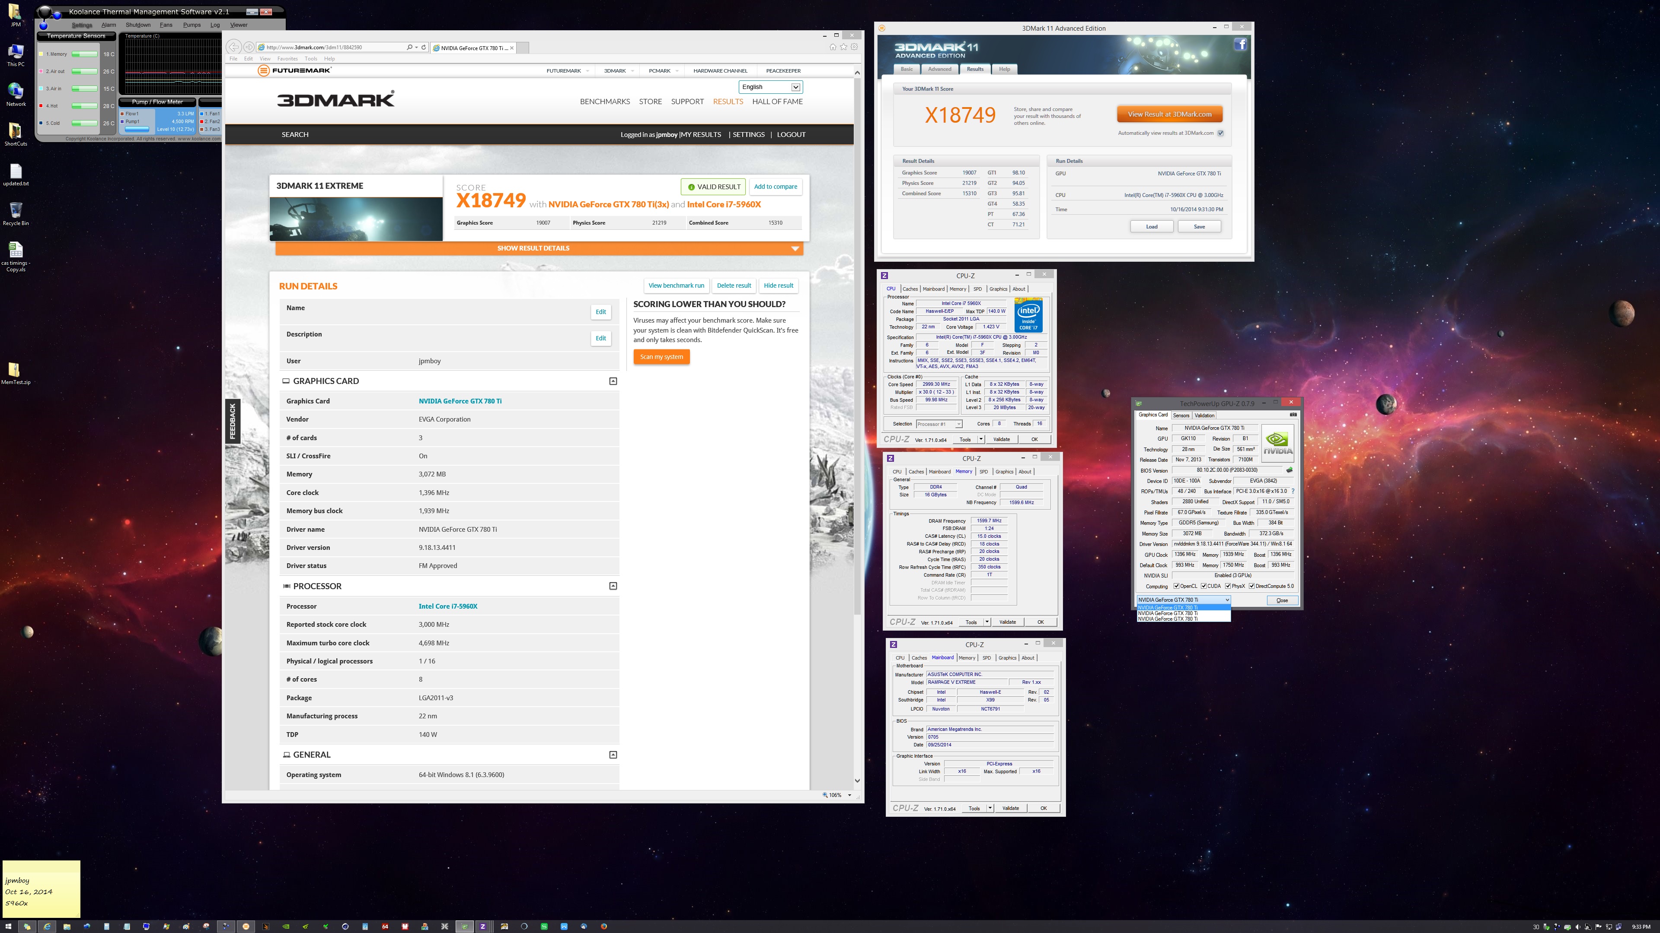The width and height of the screenshot is (1660, 933).
Task: Select the ShortCuts folder desktop icon
Action: [x=16, y=135]
